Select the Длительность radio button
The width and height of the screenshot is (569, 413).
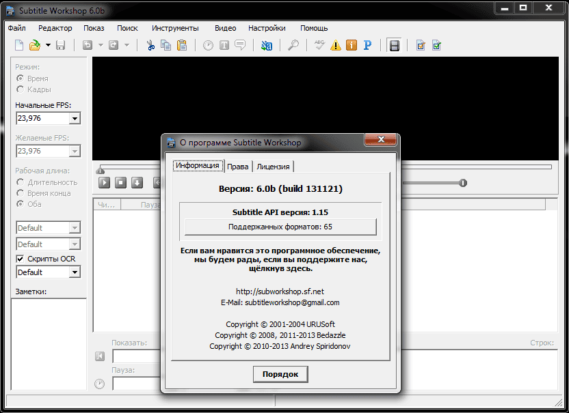click(x=21, y=182)
